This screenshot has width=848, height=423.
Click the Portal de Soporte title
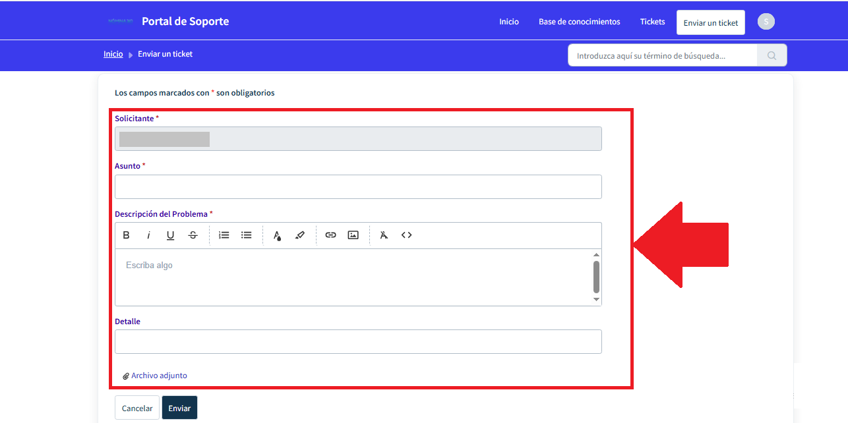(185, 21)
